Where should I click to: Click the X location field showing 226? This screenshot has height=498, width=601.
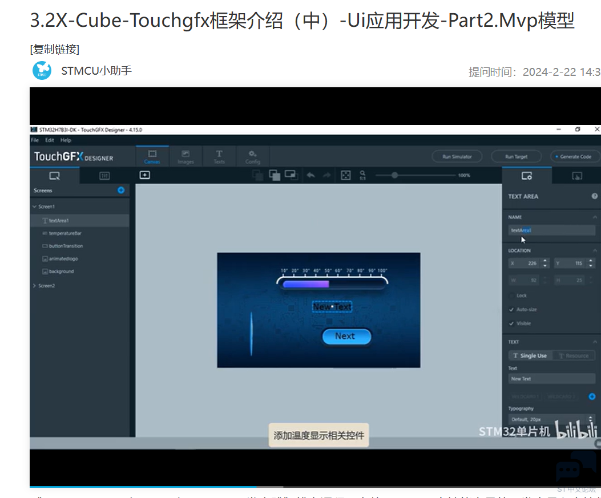coord(524,263)
